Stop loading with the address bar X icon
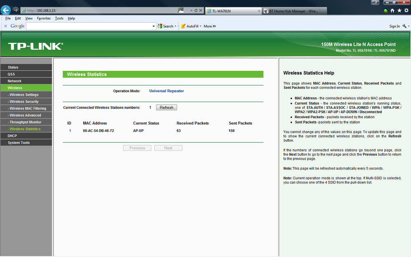 coord(201,10)
